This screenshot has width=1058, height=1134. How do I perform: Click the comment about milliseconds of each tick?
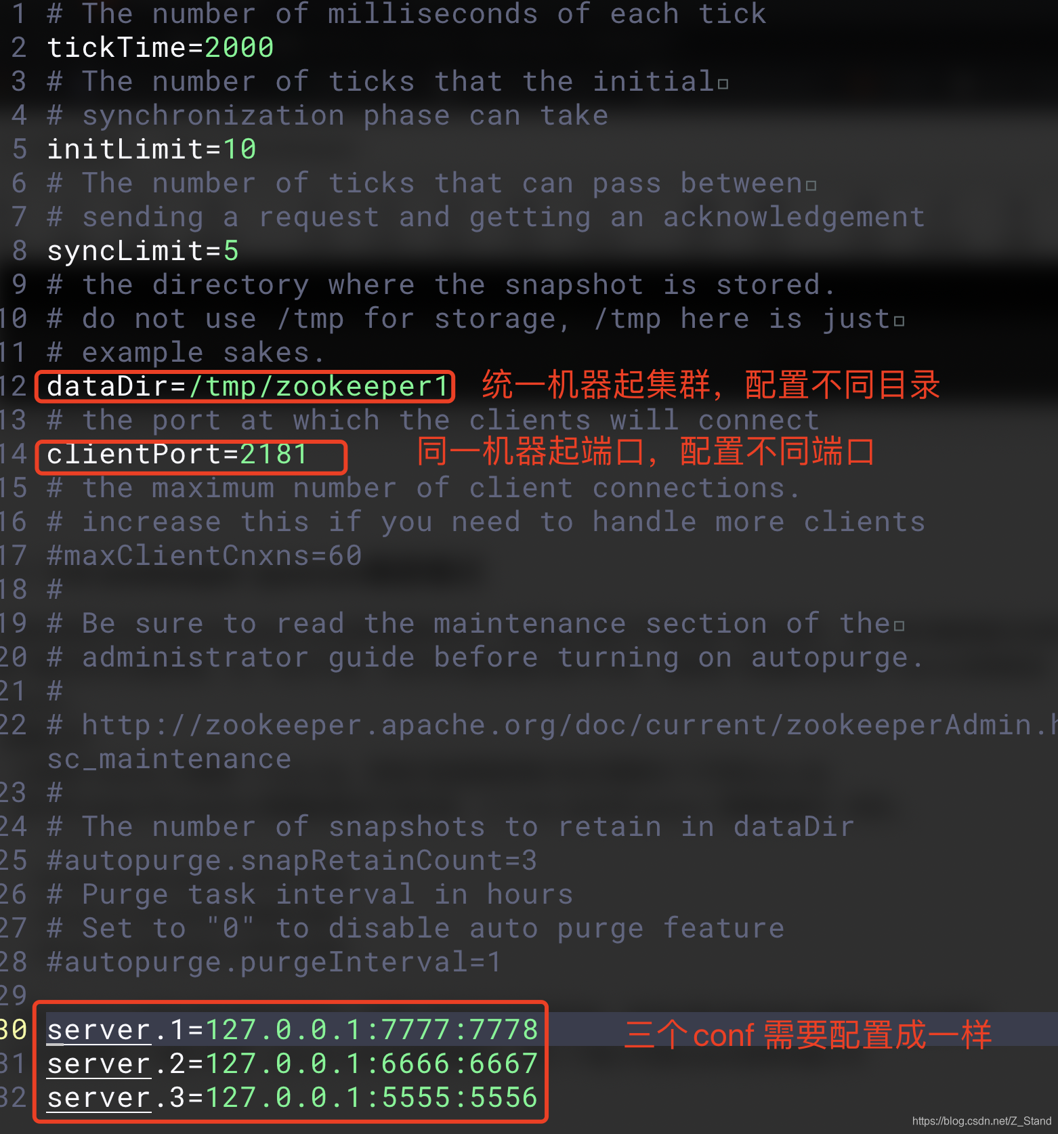tap(406, 14)
